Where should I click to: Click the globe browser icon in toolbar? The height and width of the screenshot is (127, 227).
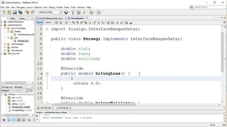[x=66, y=12]
